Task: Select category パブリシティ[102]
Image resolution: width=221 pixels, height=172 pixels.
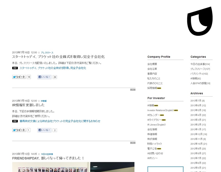Action: tap(199, 74)
